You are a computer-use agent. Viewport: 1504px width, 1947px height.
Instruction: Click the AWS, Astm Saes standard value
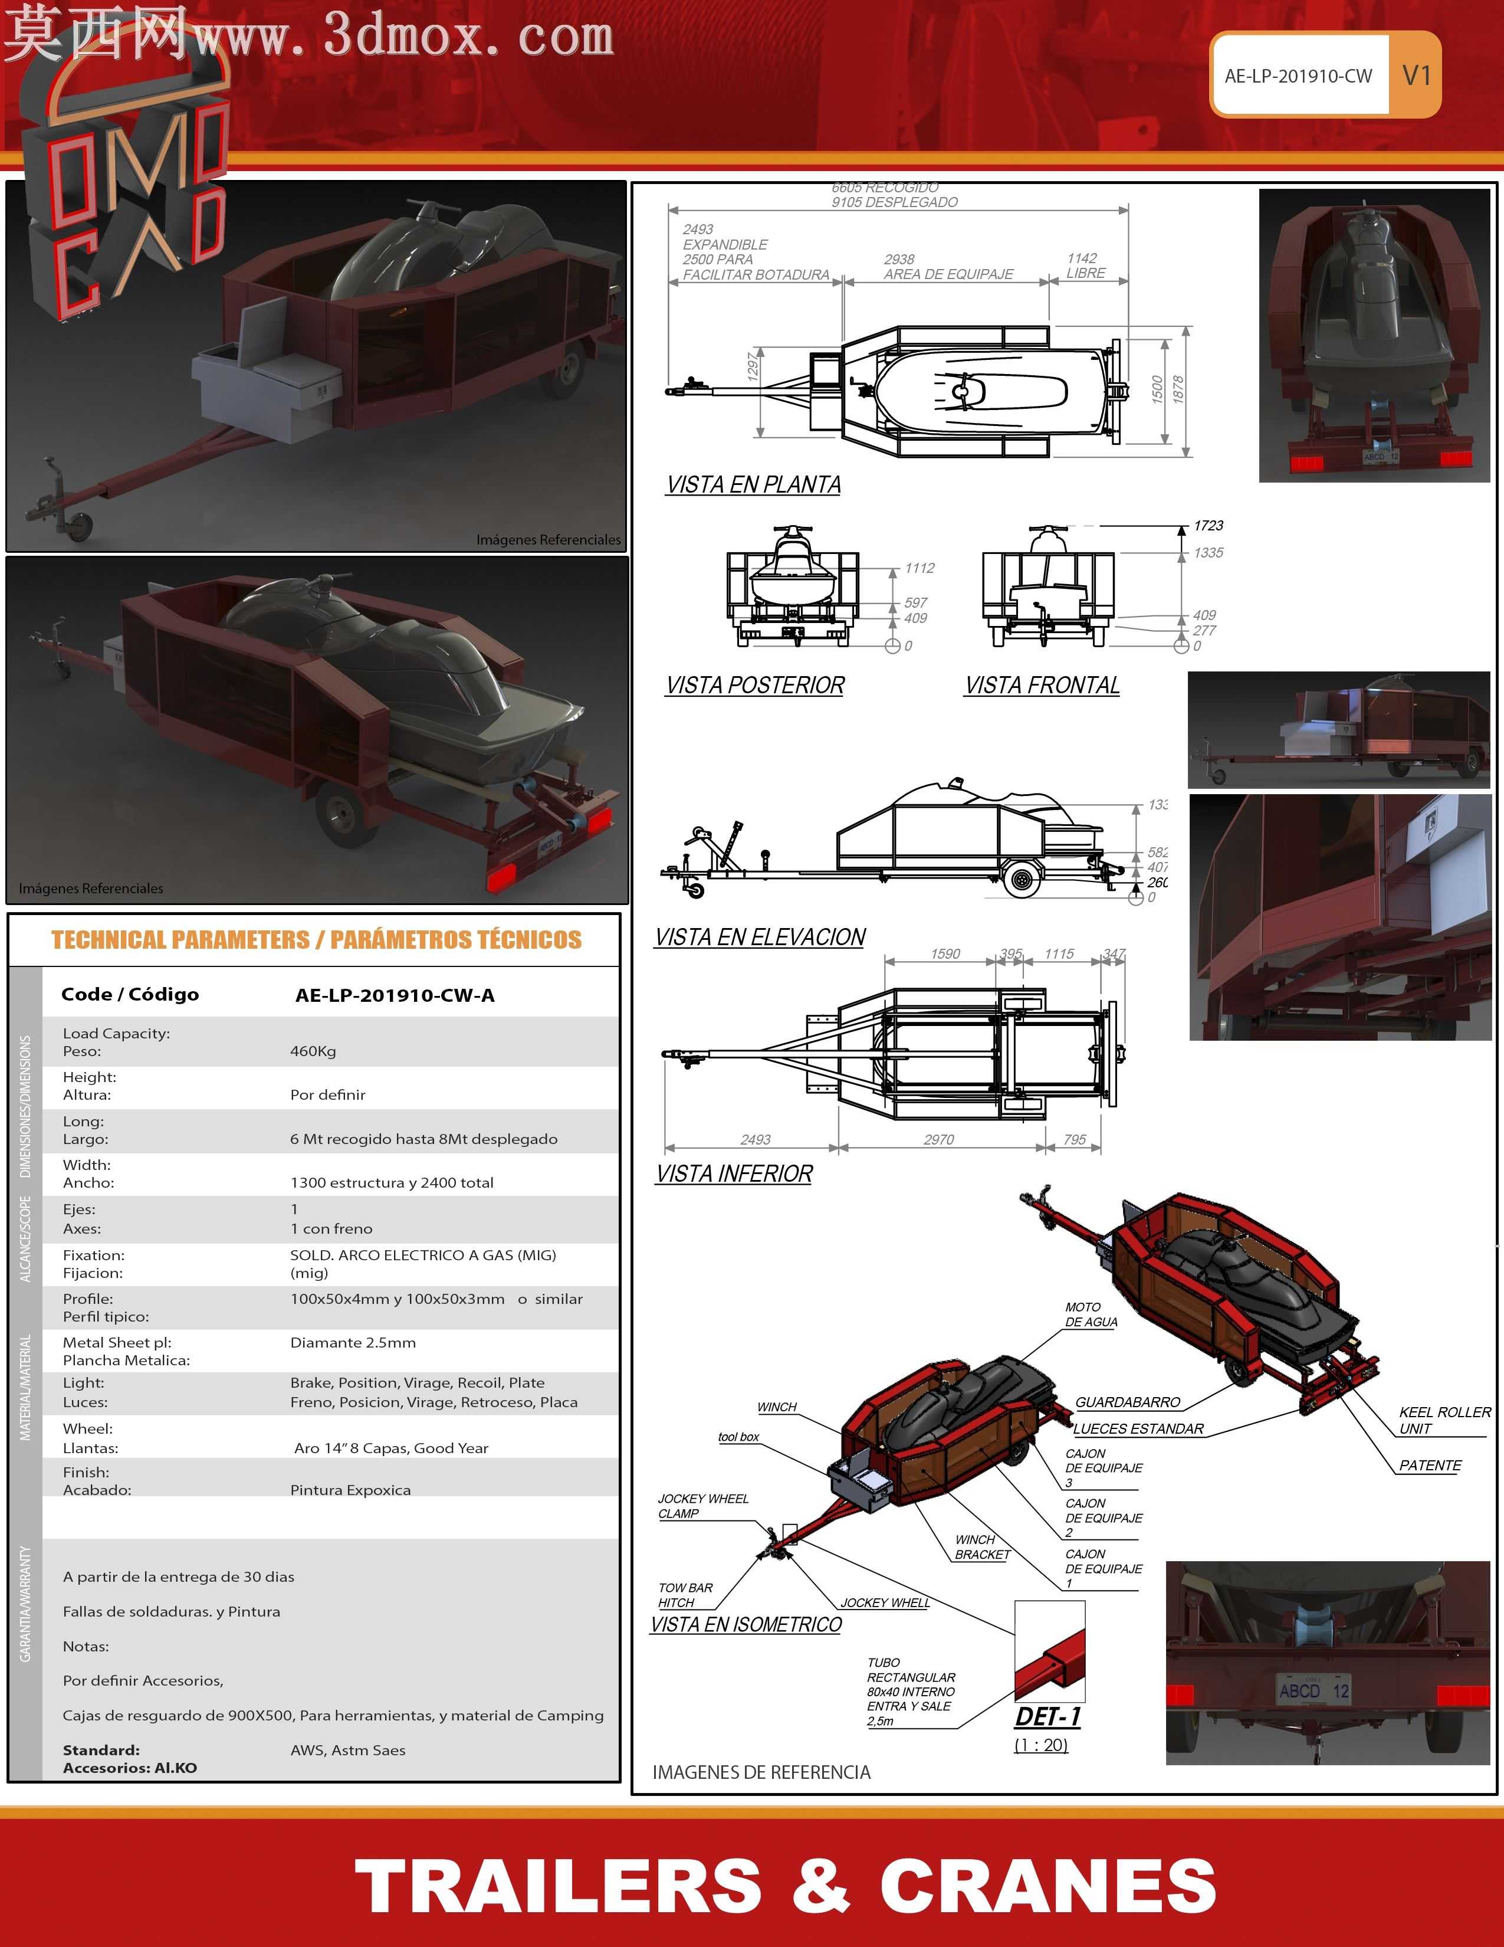coord(347,1751)
